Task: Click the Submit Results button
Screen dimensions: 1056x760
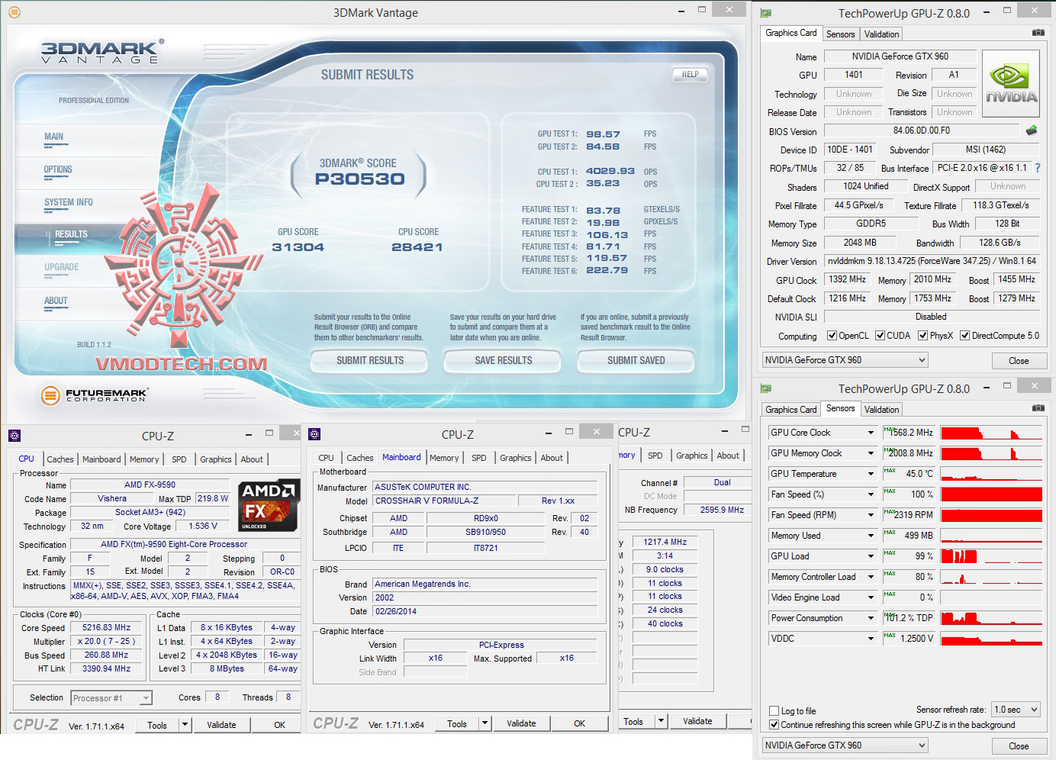Action: (x=370, y=360)
